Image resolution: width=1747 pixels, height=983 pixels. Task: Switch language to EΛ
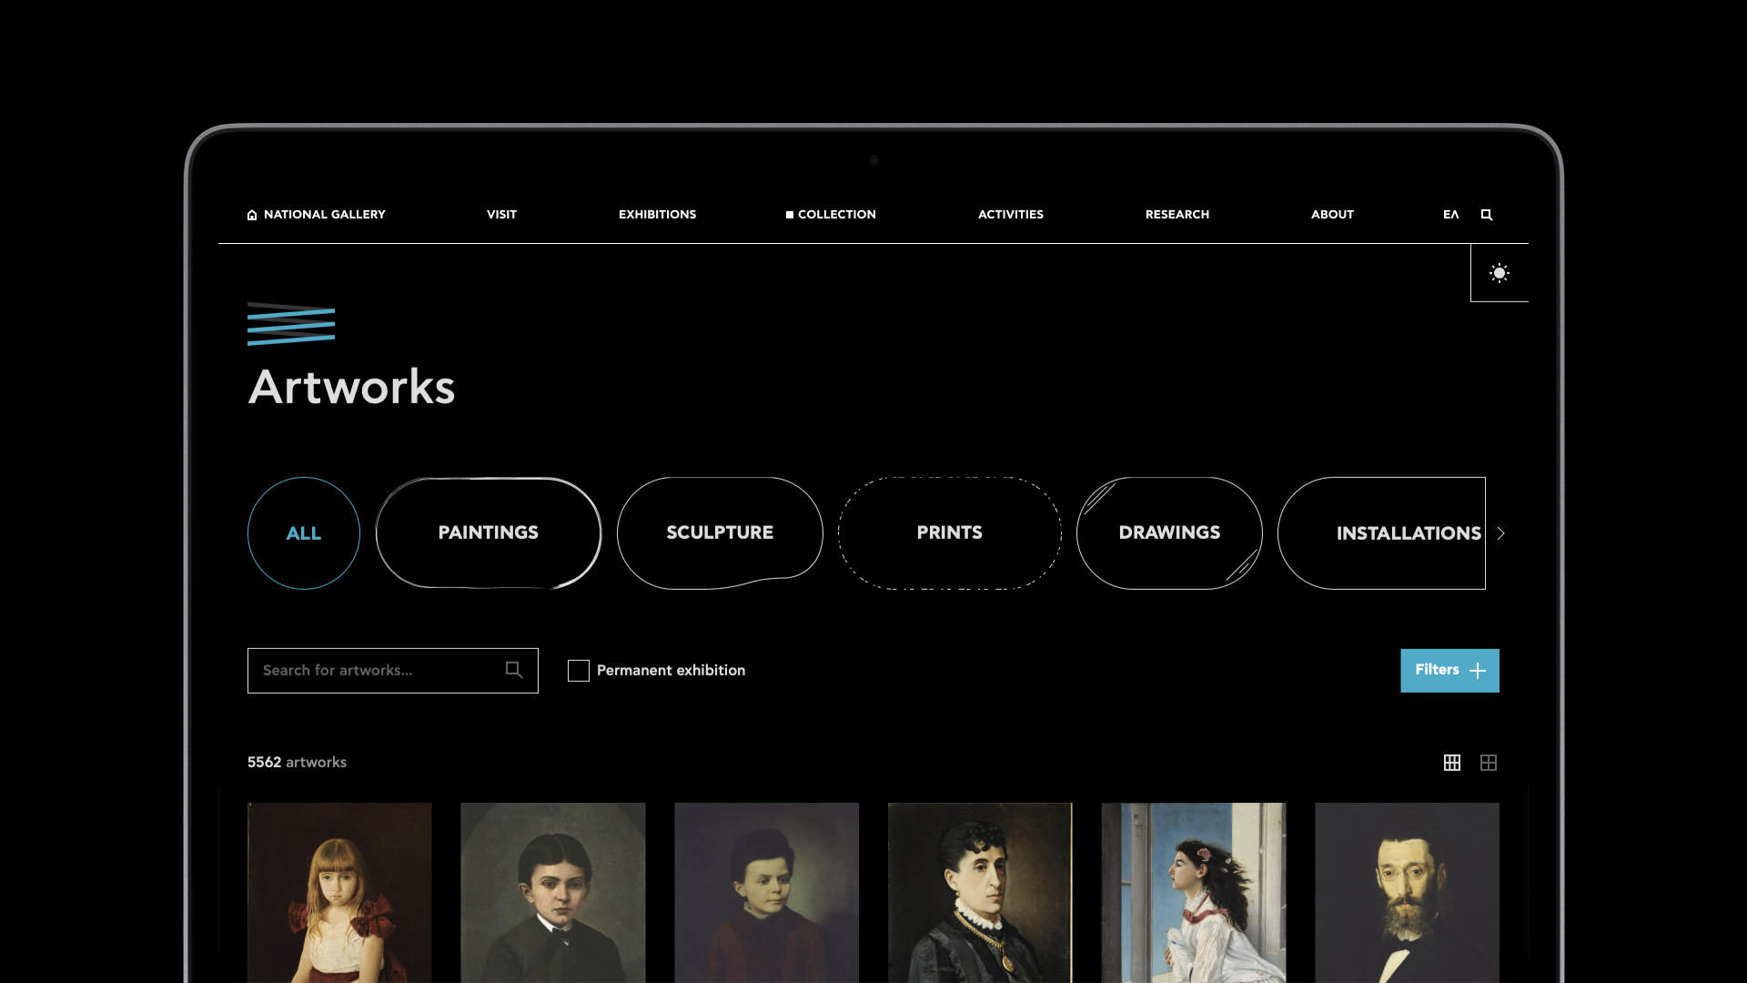[x=1450, y=215]
